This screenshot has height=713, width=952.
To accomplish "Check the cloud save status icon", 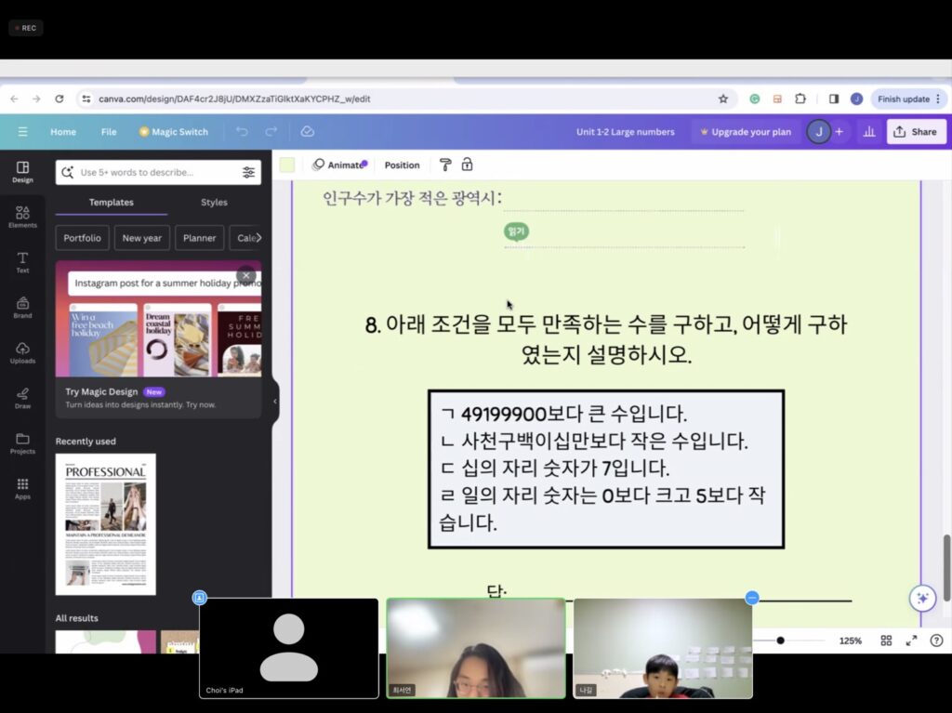I will pos(307,132).
